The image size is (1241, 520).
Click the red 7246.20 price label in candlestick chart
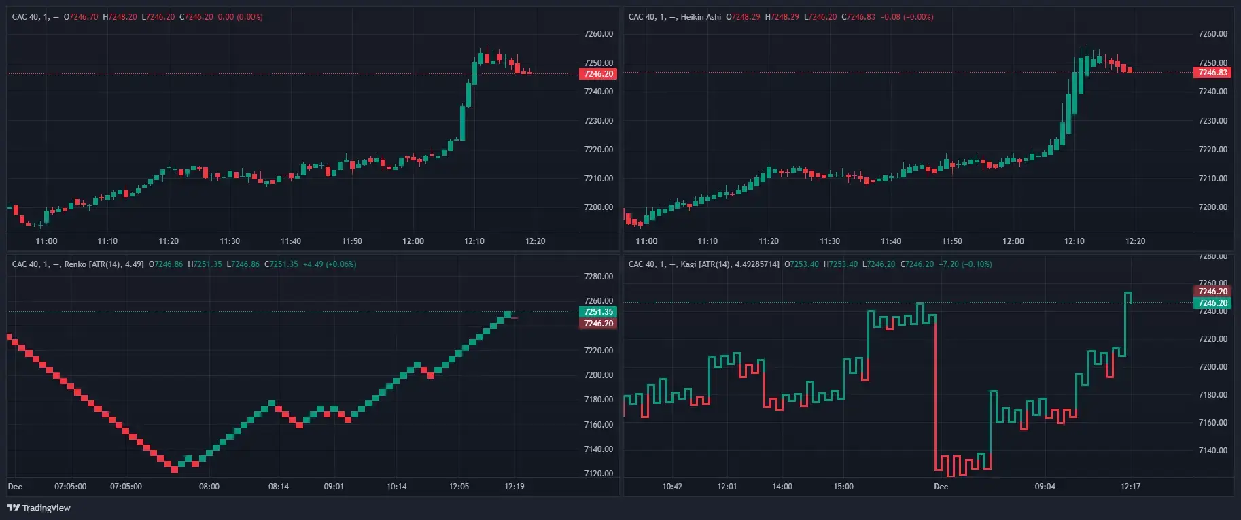(x=598, y=74)
